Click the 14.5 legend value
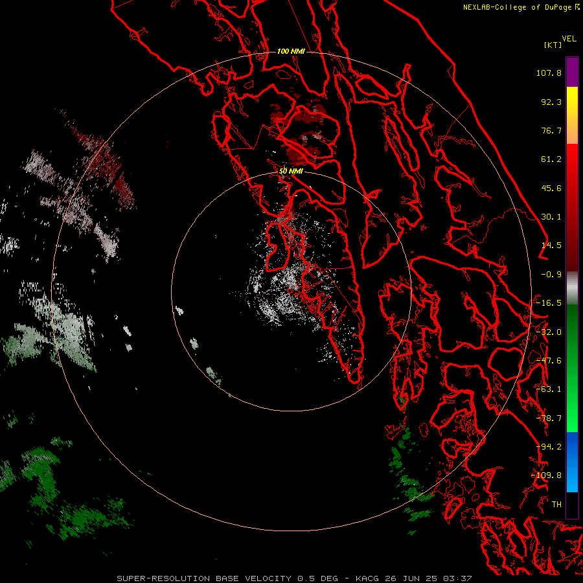The width and height of the screenshot is (583, 583). (551, 246)
